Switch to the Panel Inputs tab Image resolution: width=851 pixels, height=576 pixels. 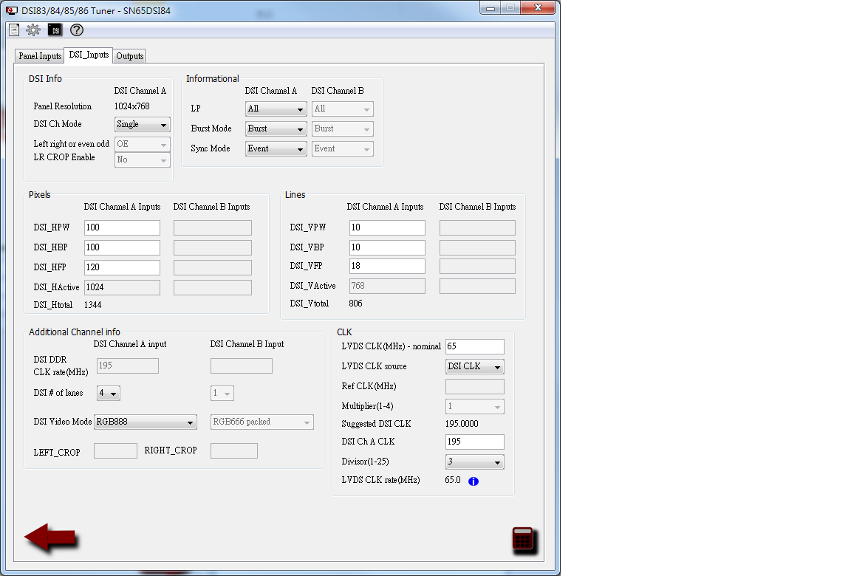point(38,55)
